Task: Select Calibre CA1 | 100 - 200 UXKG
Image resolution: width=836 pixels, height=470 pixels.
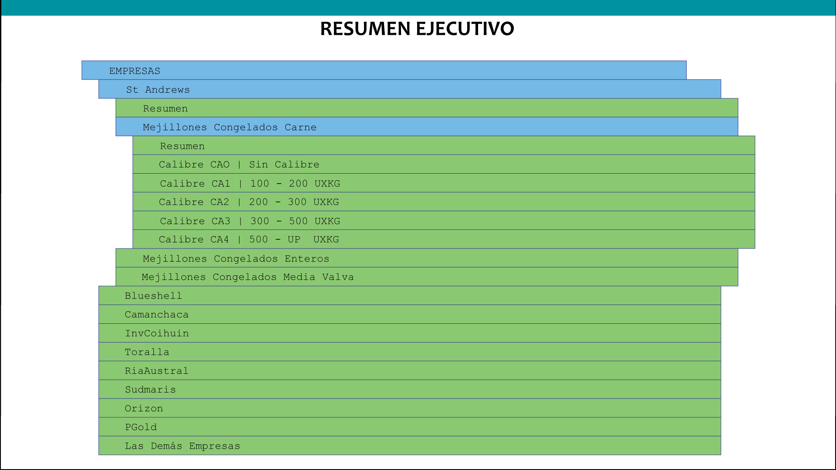Action: [249, 183]
